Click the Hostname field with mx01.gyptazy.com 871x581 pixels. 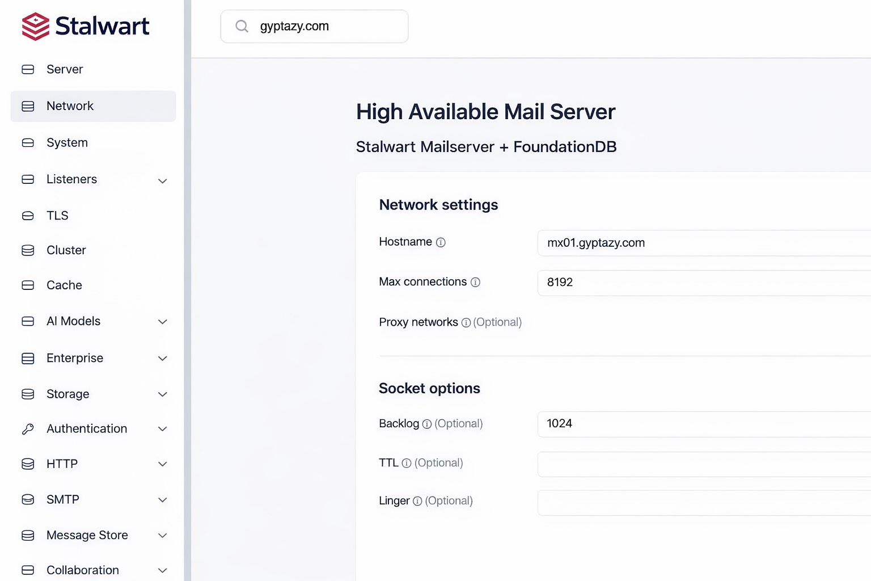[704, 243]
